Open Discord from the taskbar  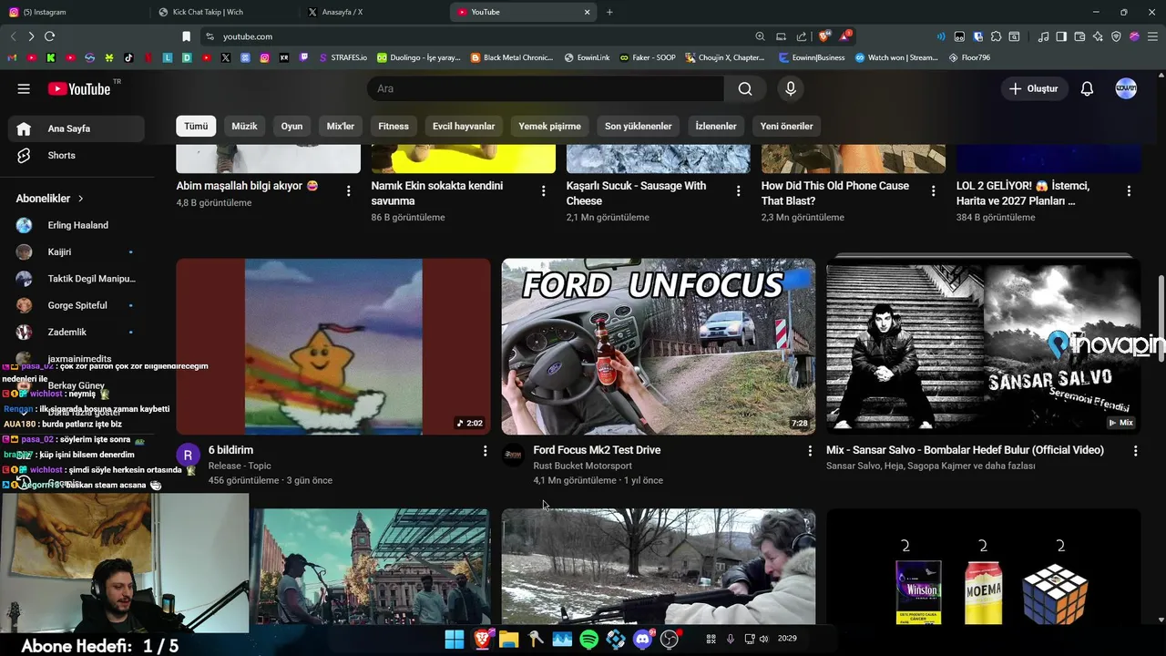tap(642, 640)
